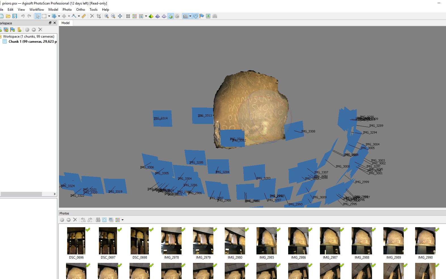Open the Ortho menu

80,10
